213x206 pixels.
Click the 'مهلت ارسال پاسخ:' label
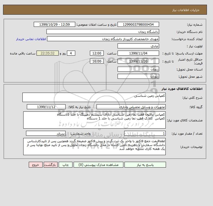[x=189, y=53]
